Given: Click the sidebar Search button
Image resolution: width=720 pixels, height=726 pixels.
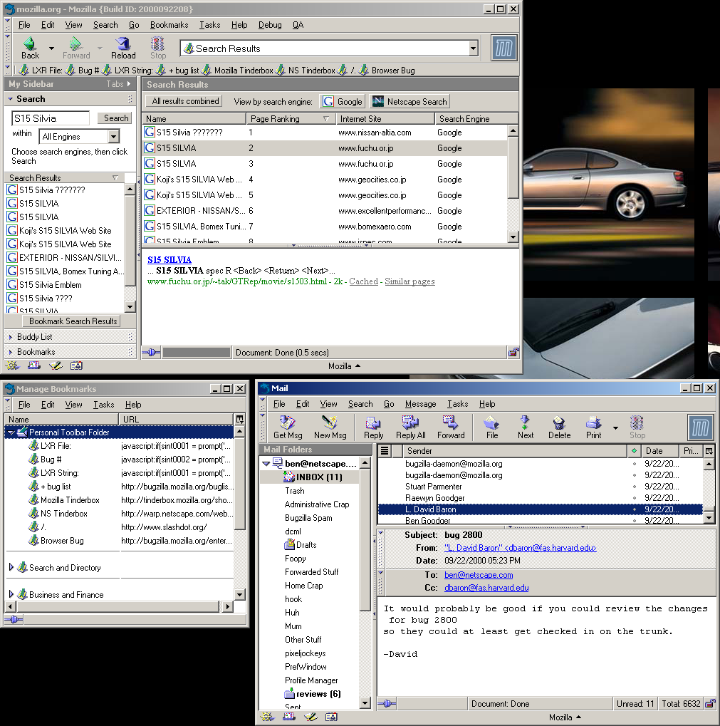Looking at the screenshot, I should (x=115, y=118).
